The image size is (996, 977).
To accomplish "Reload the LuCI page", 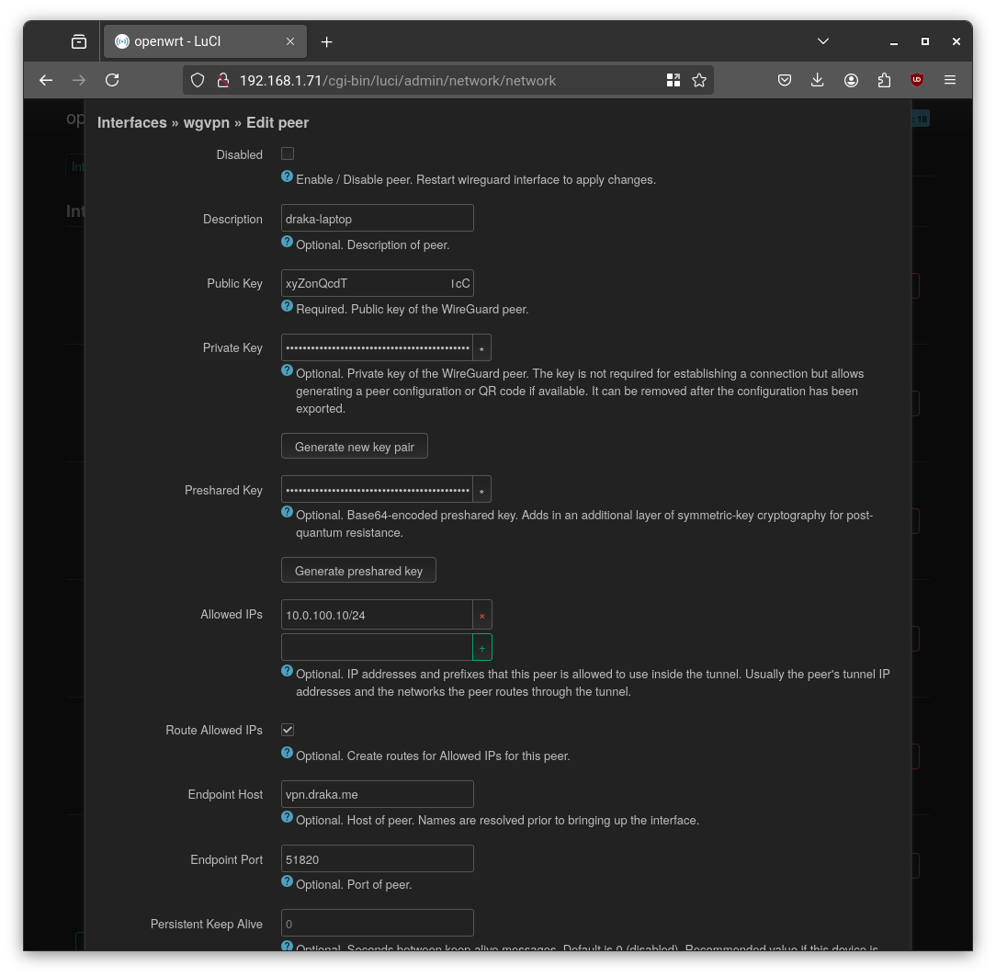I will [x=112, y=80].
